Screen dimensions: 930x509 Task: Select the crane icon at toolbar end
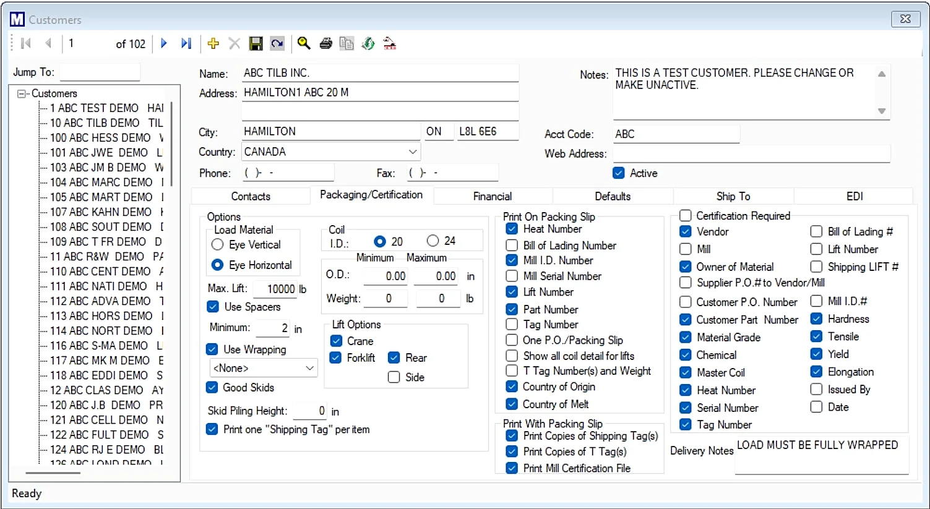pyautogui.click(x=389, y=43)
